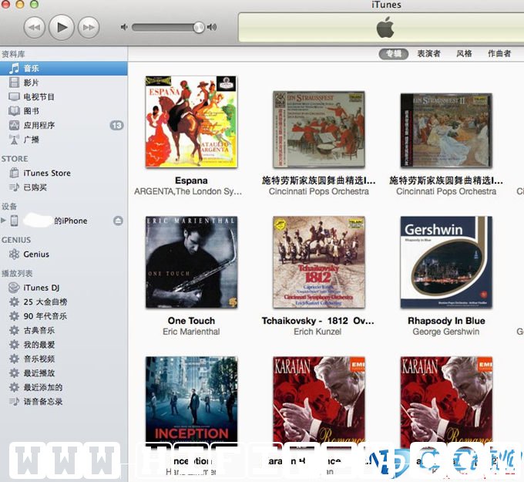
Task: Open the Espana album cover
Action: (x=191, y=121)
